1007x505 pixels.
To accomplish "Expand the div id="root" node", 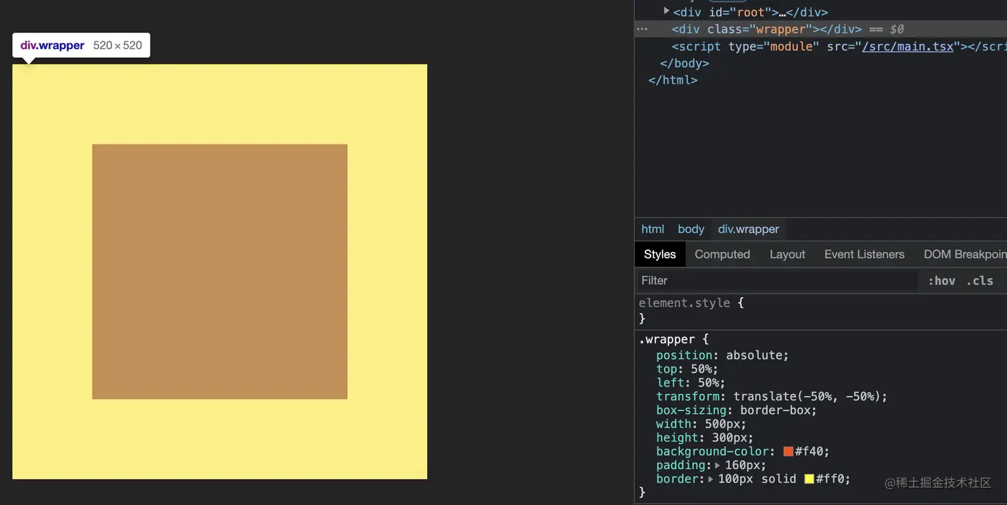I will click(x=667, y=11).
